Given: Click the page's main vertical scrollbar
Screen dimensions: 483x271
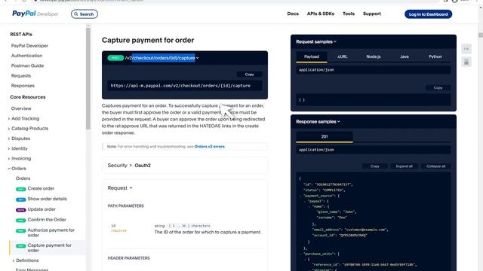Looking at the screenshot, I should [x=481, y=35].
